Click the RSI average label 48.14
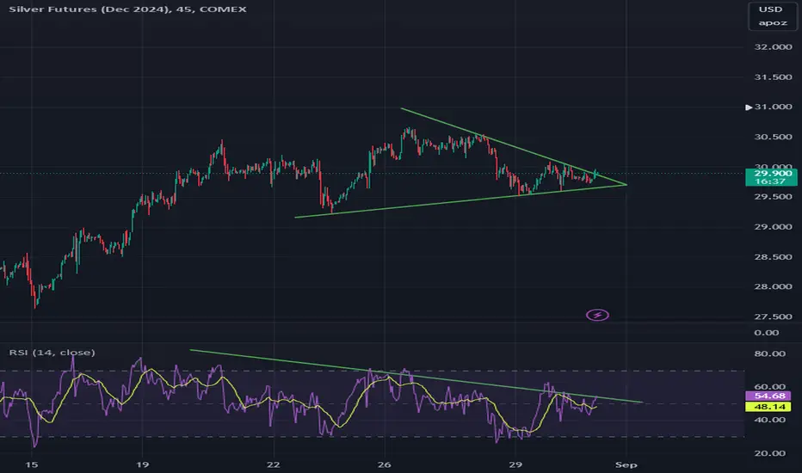Viewport: 802px width, 473px height. pos(769,407)
